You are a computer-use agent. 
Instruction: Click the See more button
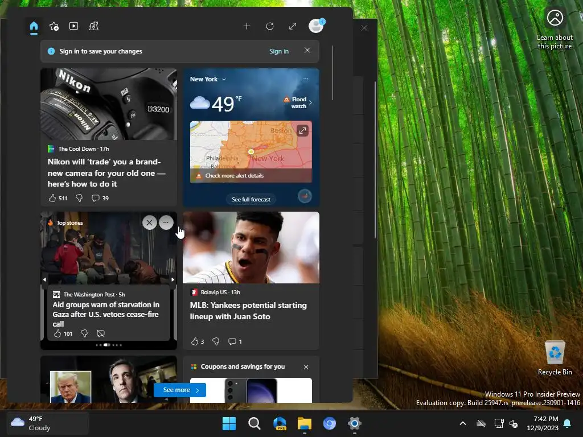(x=180, y=390)
